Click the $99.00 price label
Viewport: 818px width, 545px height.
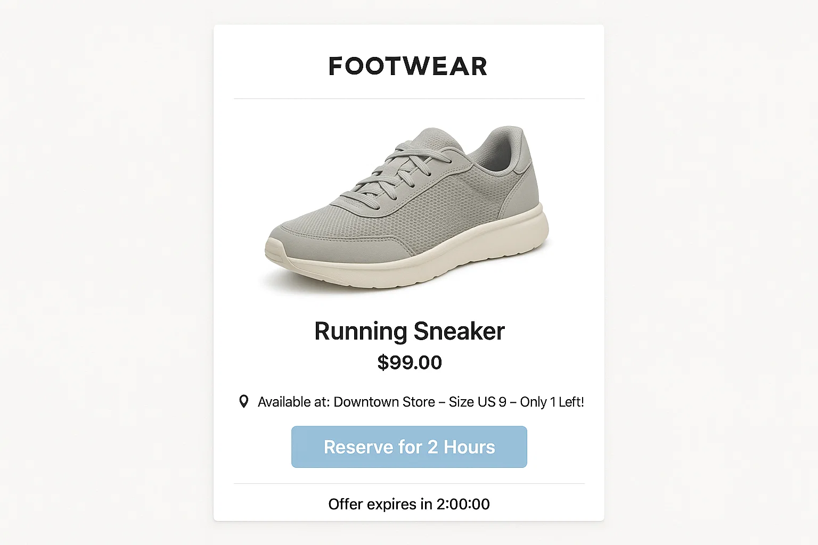pyautogui.click(x=409, y=362)
